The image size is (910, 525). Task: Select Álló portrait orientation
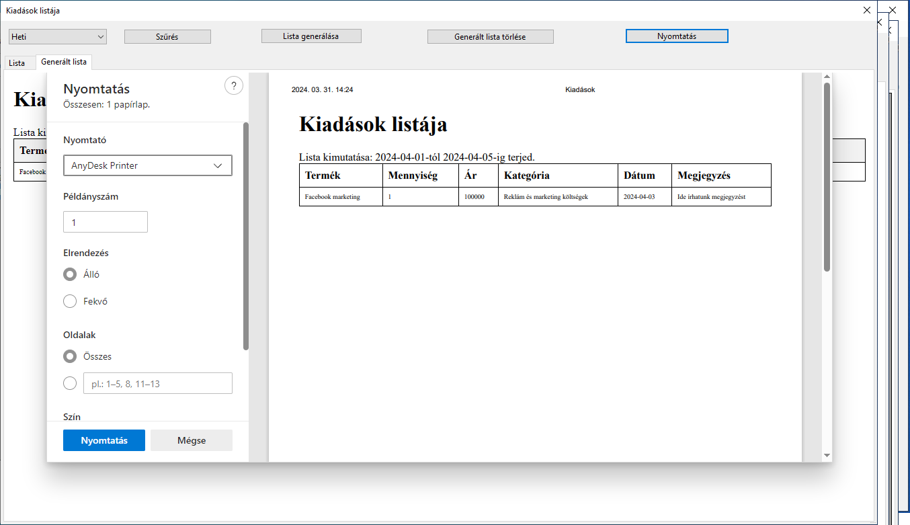click(x=70, y=274)
